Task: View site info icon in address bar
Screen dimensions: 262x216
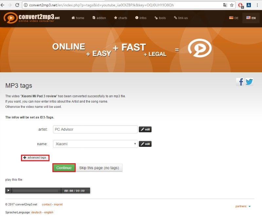Action: (26, 5)
